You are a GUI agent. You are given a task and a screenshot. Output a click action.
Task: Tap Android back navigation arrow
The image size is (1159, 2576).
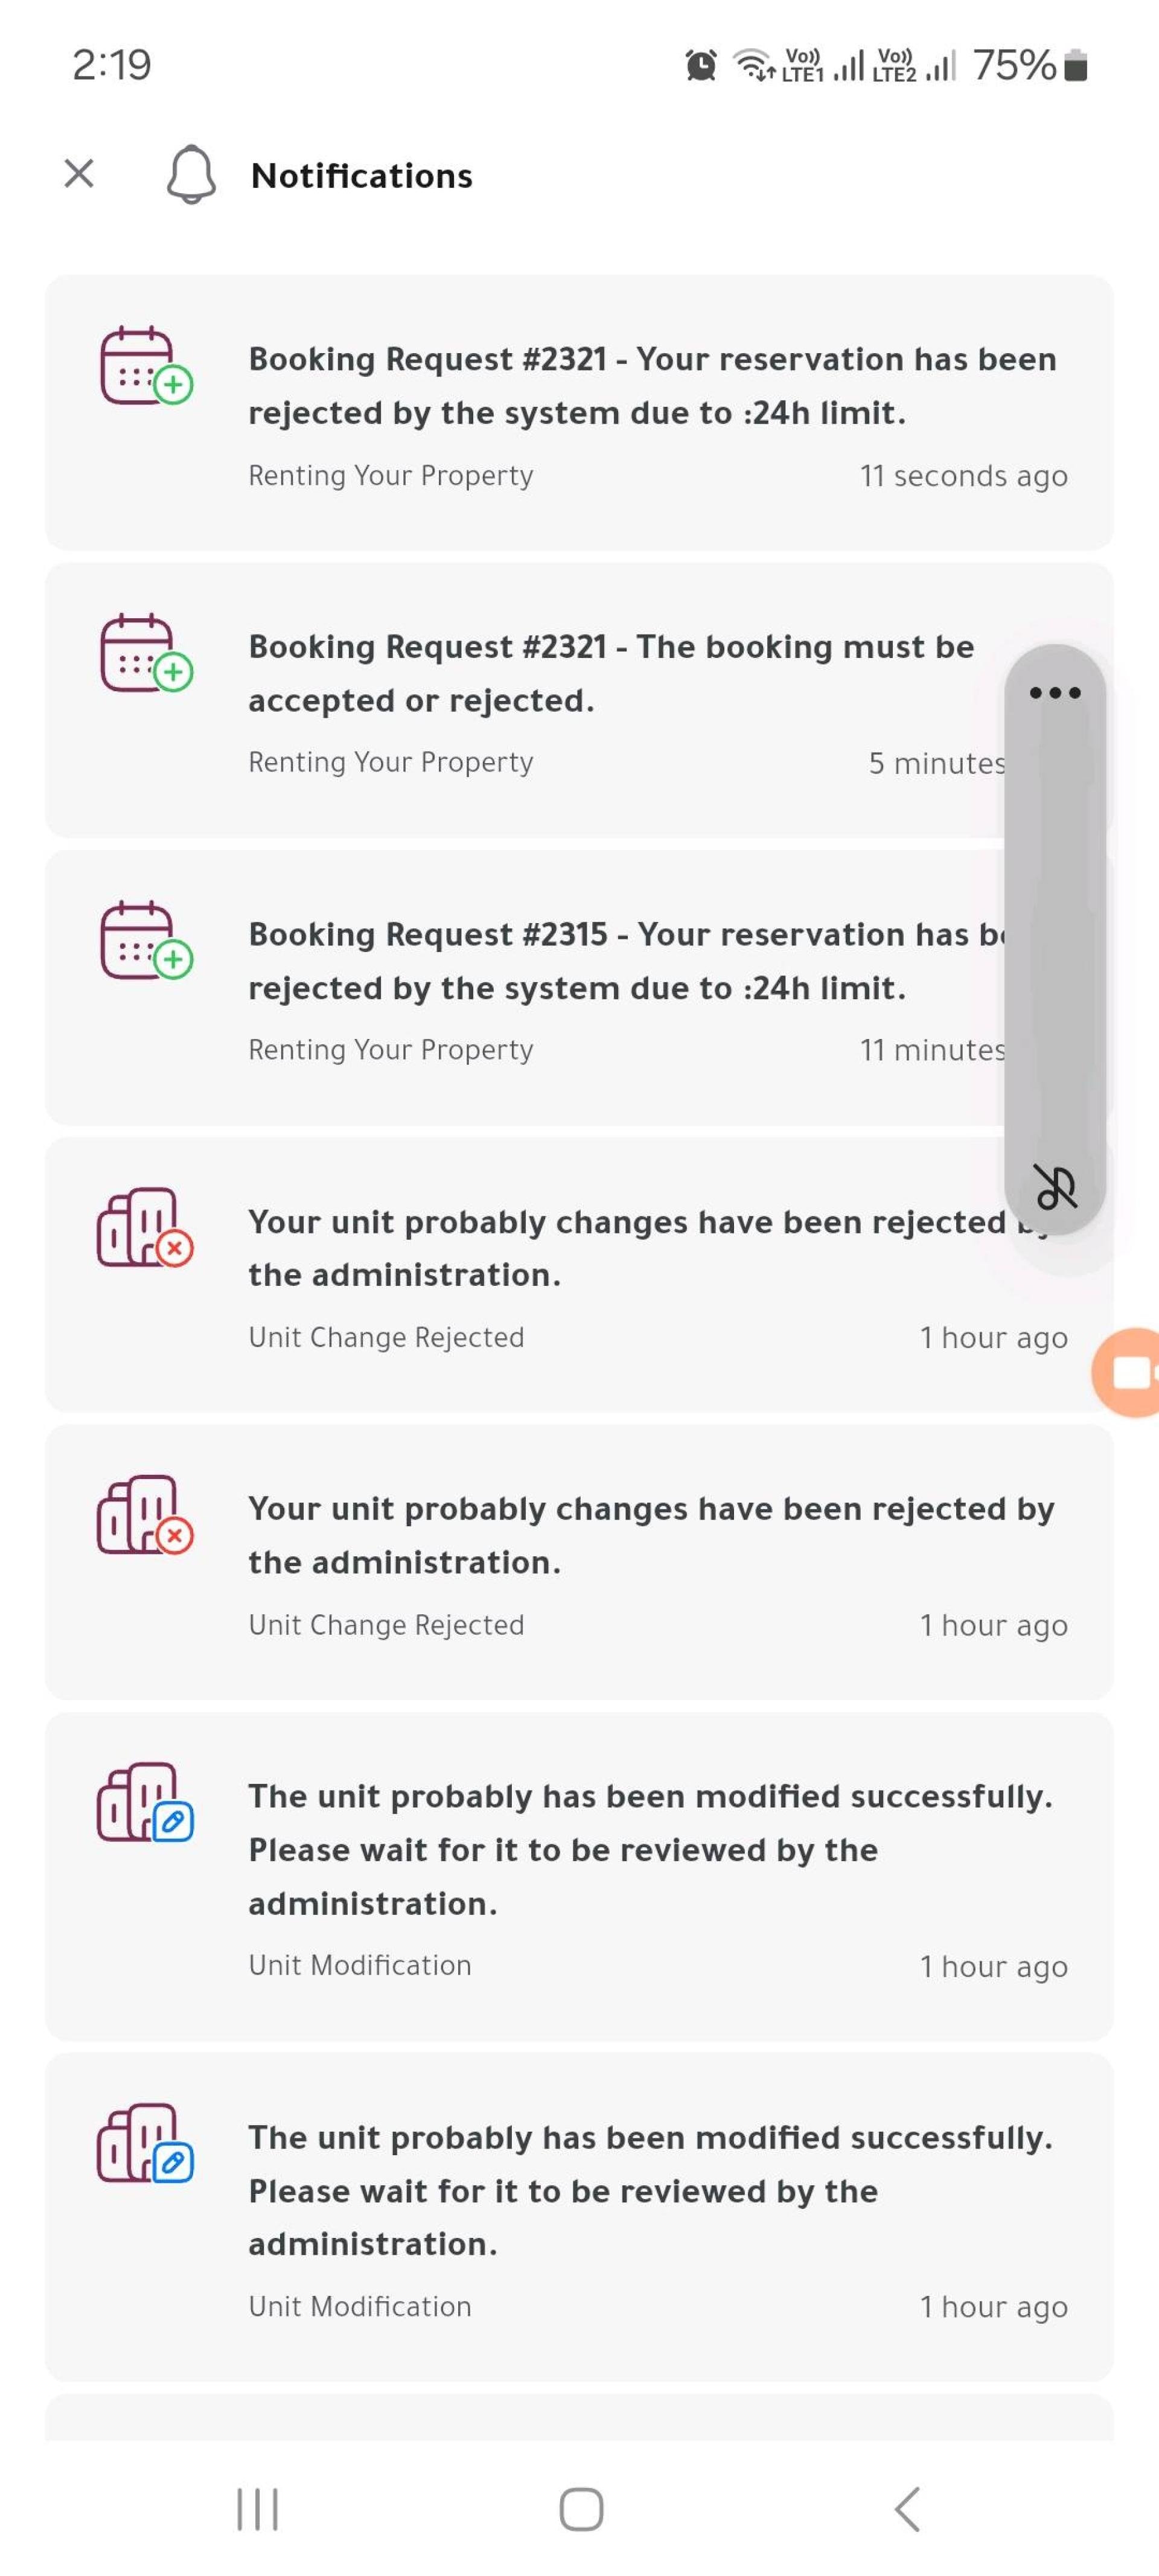click(x=907, y=2509)
